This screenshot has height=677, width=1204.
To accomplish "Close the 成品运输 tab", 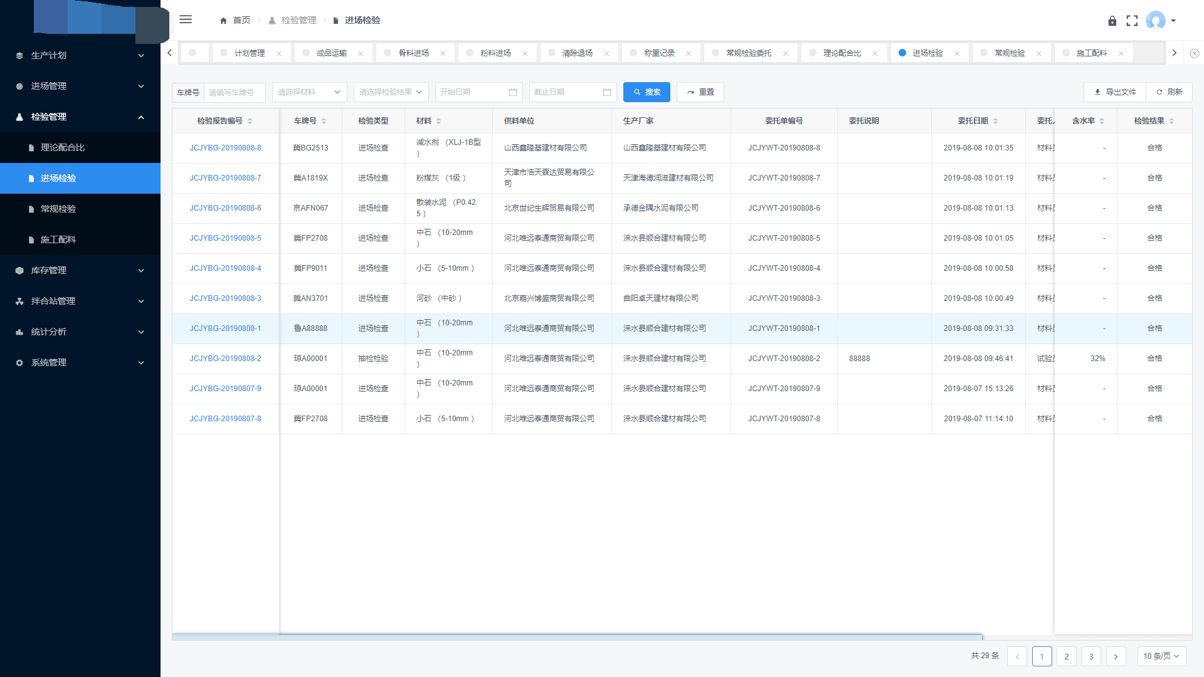I will click(x=361, y=53).
